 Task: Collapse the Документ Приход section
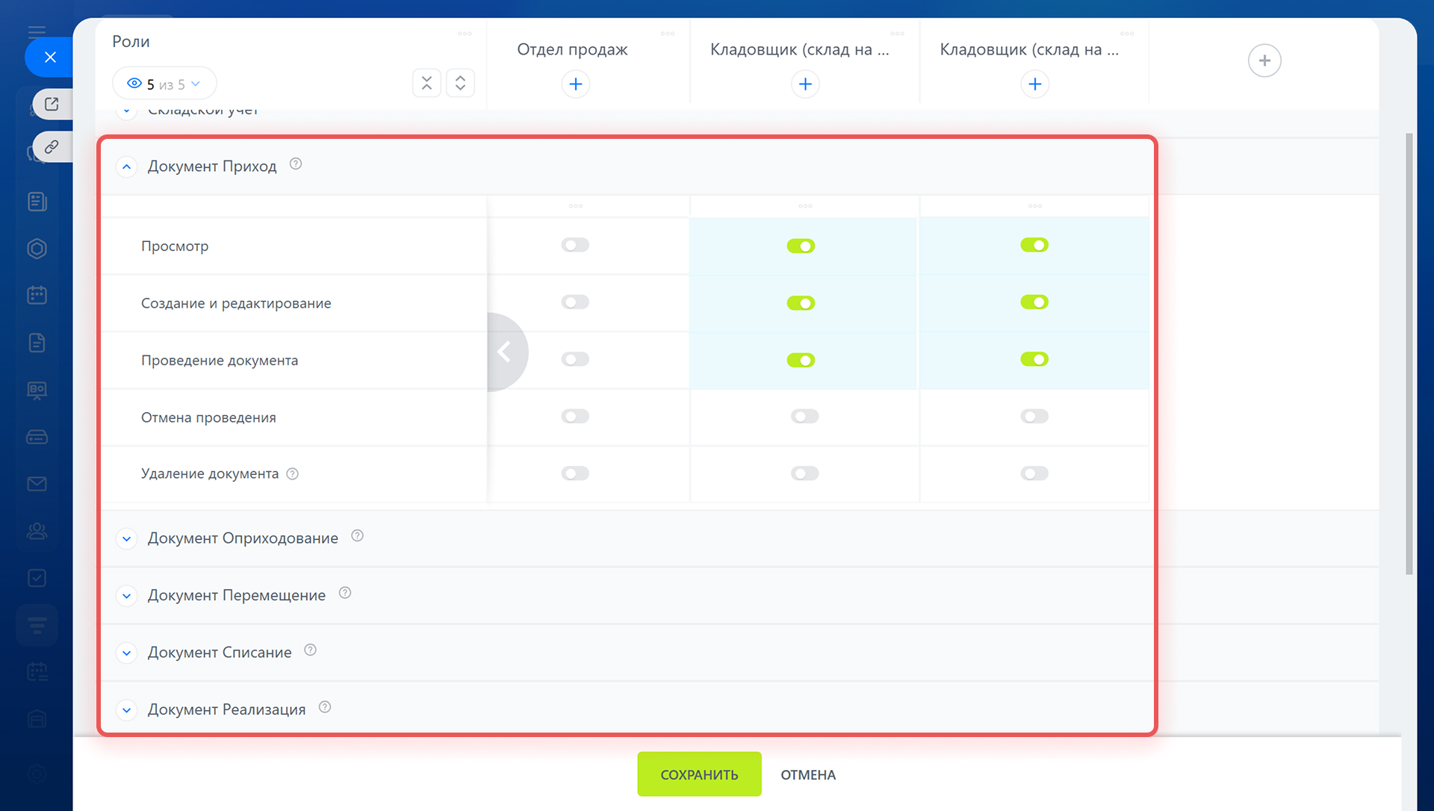pyautogui.click(x=126, y=167)
